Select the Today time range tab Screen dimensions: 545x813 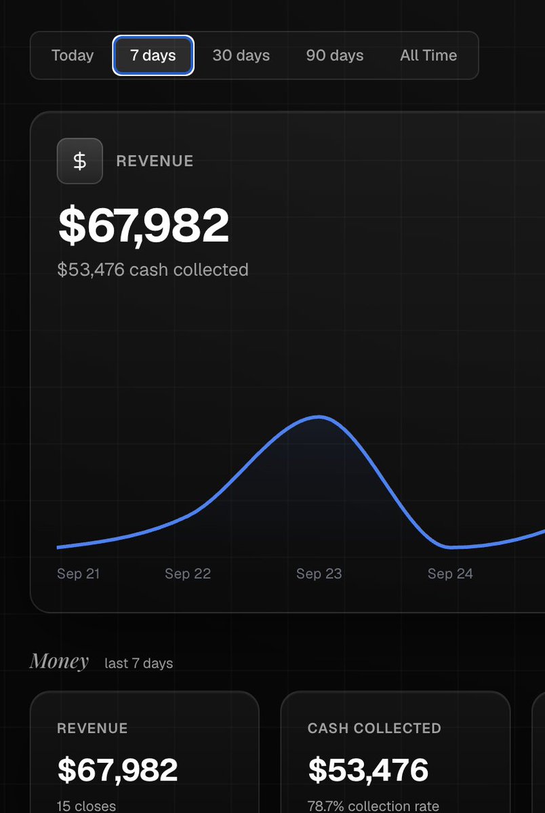pyautogui.click(x=72, y=56)
